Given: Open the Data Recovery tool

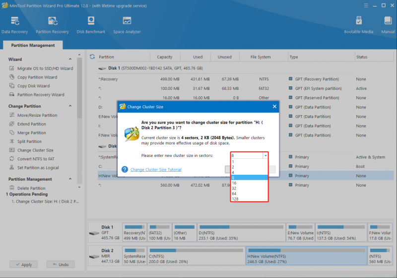Looking at the screenshot, I should click(x=15, y=25).
